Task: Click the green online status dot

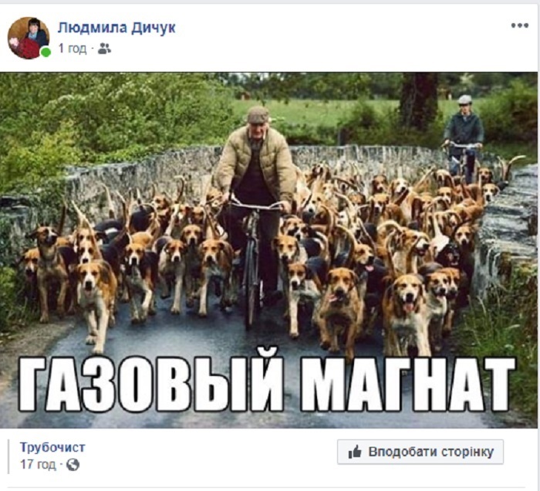Action: coord(46,52)
